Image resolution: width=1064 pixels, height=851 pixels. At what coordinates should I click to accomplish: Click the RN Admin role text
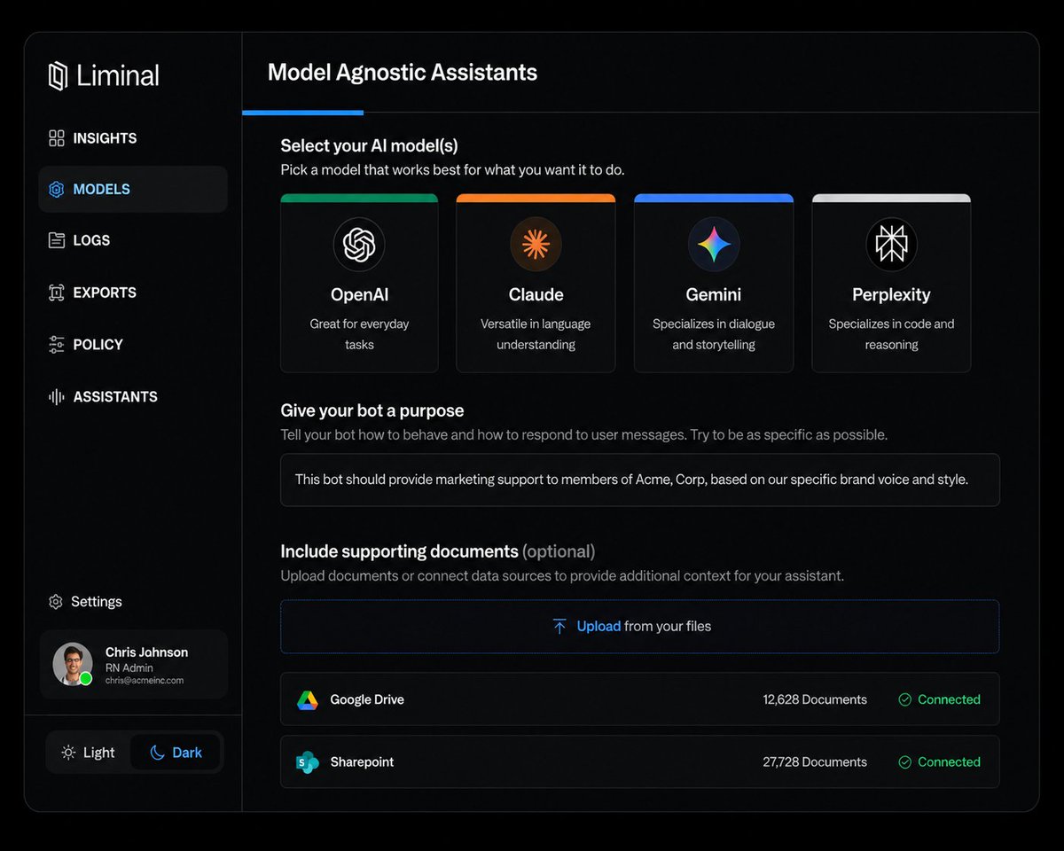[129, 668]
